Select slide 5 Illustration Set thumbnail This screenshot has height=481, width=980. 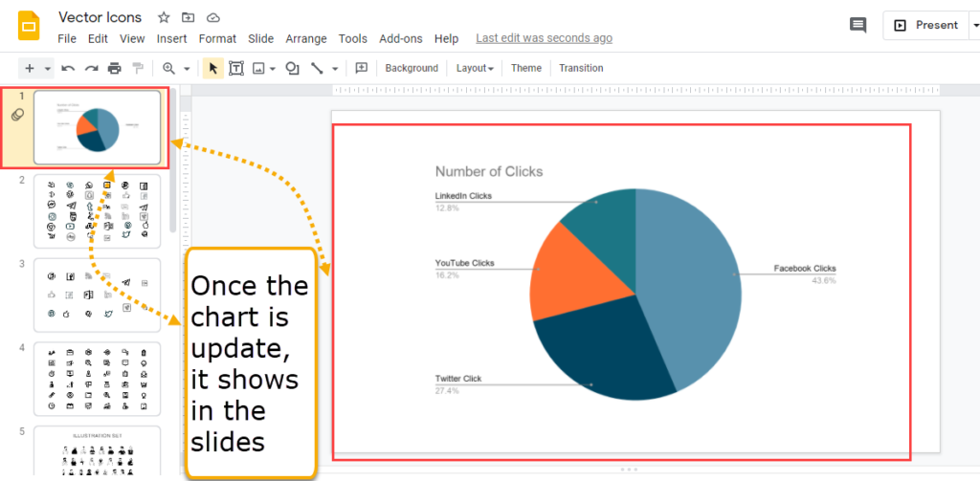pyautogui.click(x=97, y=450)
